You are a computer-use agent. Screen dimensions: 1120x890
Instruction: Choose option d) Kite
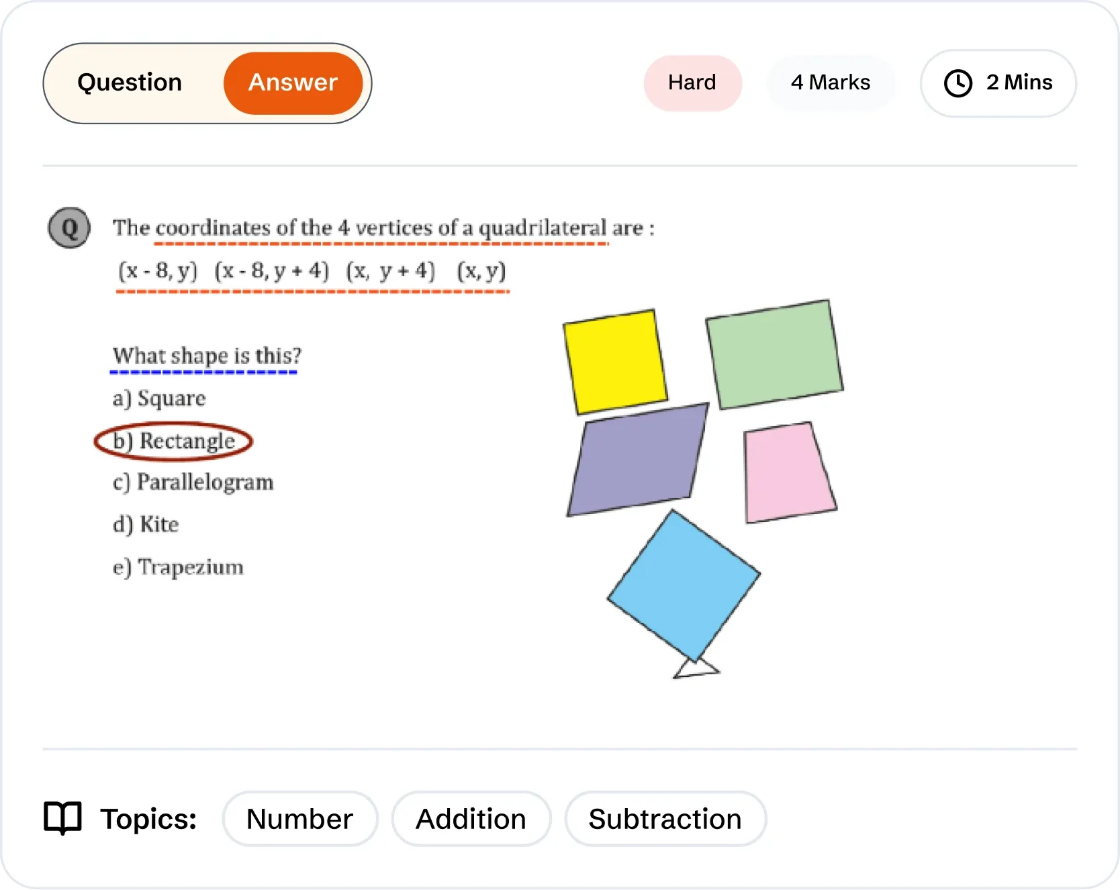(x=146, y=524)
